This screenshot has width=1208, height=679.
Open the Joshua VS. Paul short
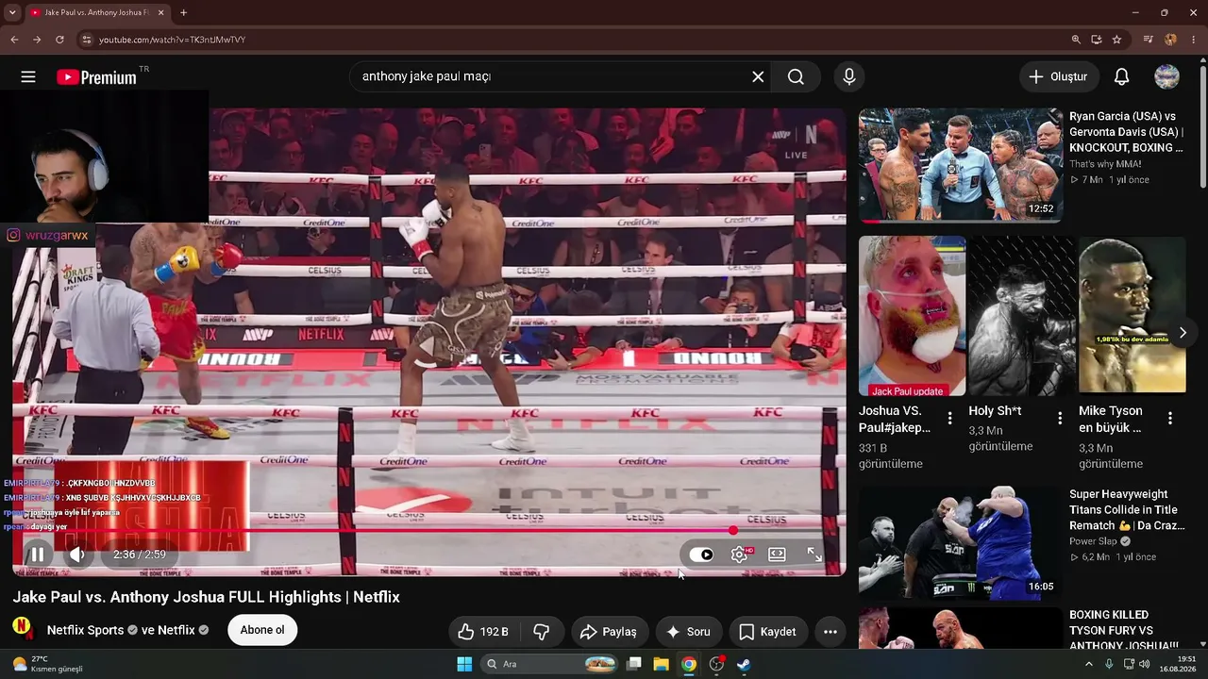pos(912,316)
